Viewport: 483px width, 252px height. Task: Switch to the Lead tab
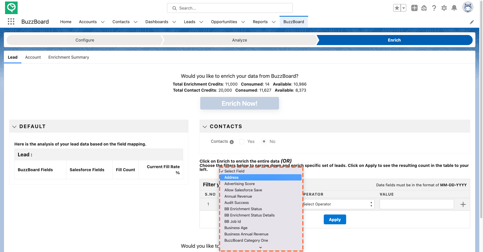[x=13, y=57]
